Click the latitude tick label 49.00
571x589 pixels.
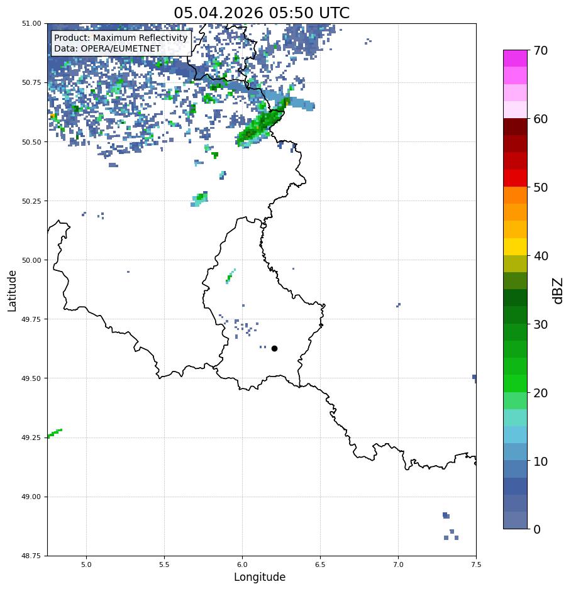click(x=31, y=497)
